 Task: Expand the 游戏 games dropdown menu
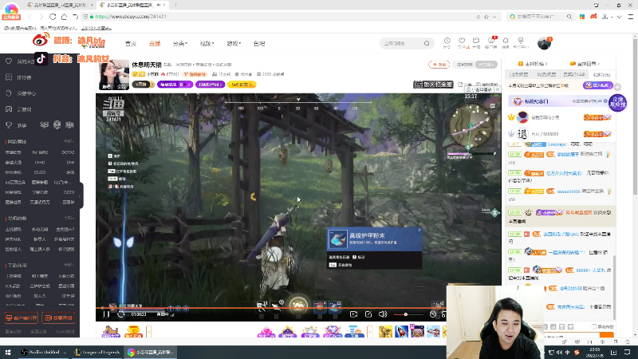(234, 44)
